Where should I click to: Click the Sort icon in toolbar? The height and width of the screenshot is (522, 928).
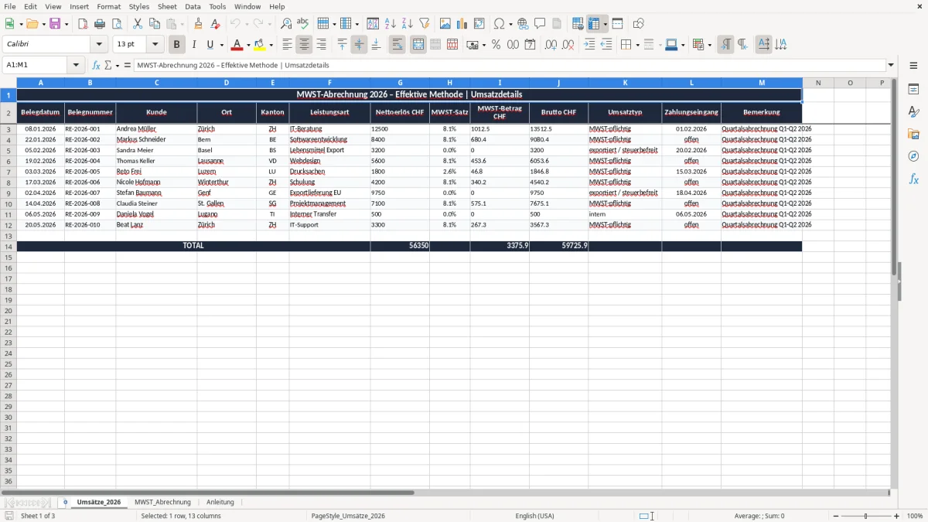click(x=373, y=24)
